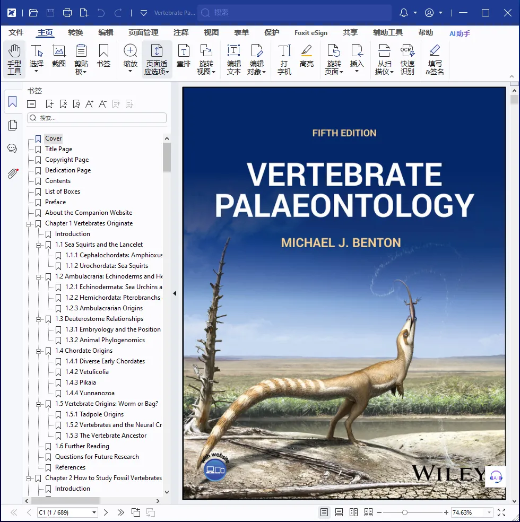Click the enlarge bookmark font icon
The height and width of the screenshot is (522, 520).
point(89,104)
